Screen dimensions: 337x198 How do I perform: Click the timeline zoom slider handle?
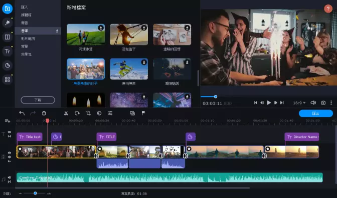(35, 193)
